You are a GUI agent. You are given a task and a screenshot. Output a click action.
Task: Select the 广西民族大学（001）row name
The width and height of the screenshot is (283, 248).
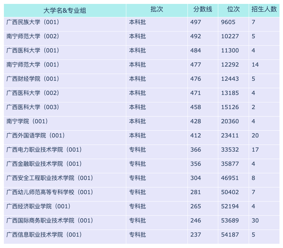pyautogui.click(x=33, y=22)
